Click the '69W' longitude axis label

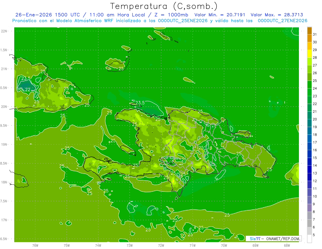[255, 246]
